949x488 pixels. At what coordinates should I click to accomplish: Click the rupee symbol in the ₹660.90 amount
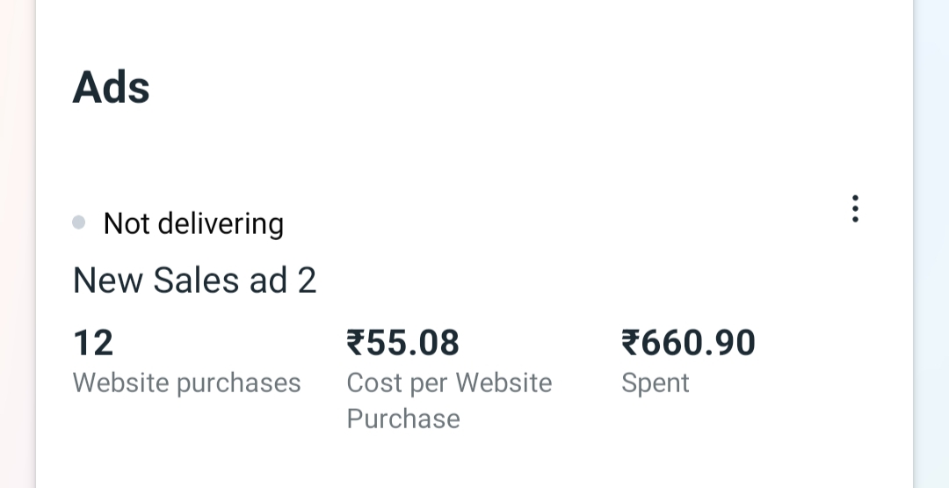click(x=630, y=343)
